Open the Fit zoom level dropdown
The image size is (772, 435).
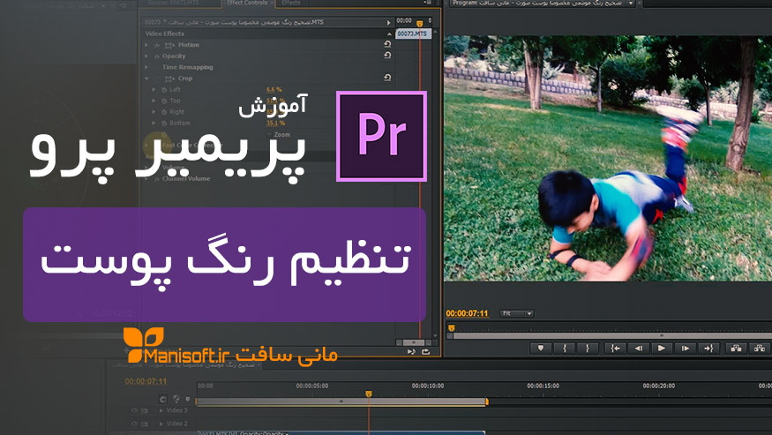point(516,313)
